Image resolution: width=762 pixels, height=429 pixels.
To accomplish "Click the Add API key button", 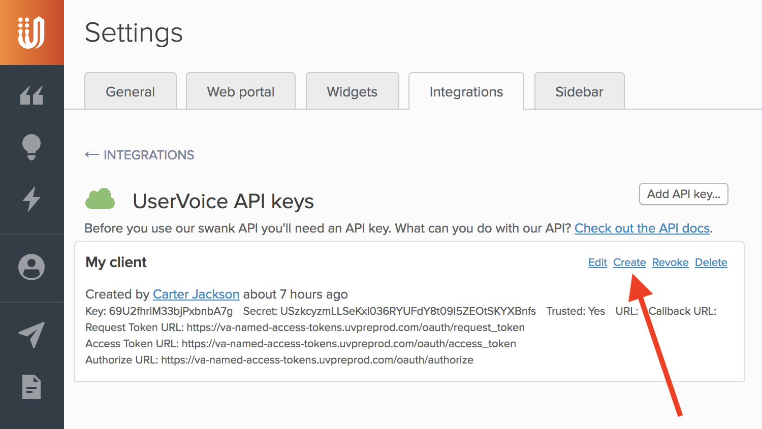I will (683, 194).
